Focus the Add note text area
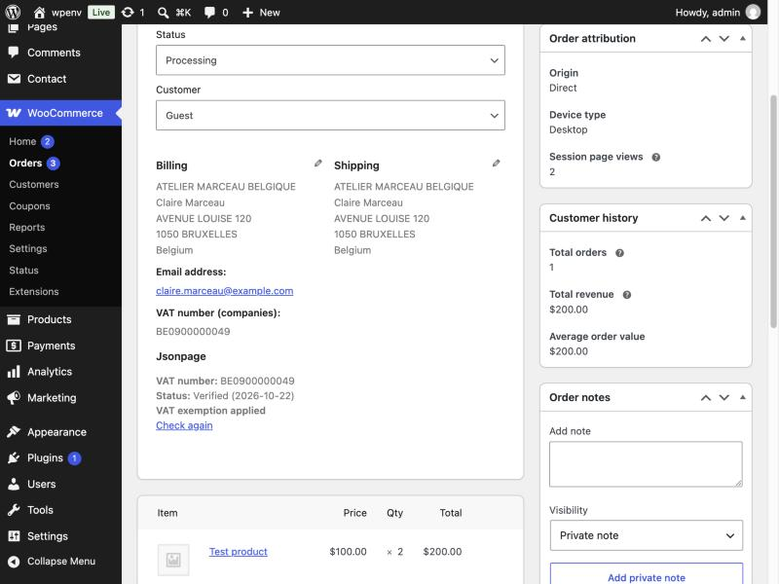Screen dimensions: 779x584 pyautogui.click(x=646, y=464)
